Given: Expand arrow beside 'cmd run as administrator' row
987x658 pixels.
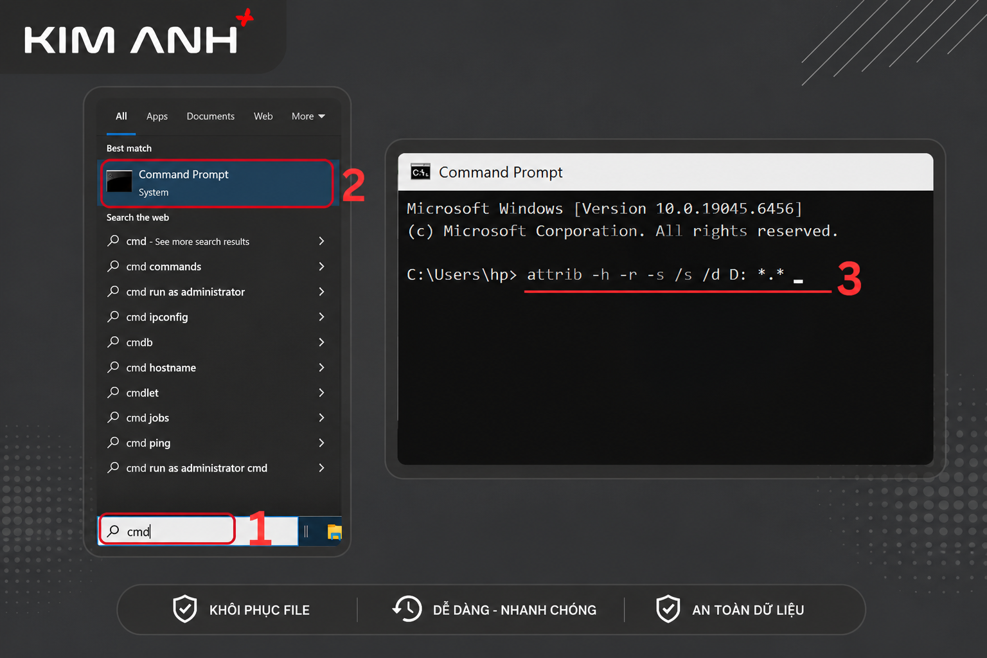Looking at the screenshot, I should point(321,292).
